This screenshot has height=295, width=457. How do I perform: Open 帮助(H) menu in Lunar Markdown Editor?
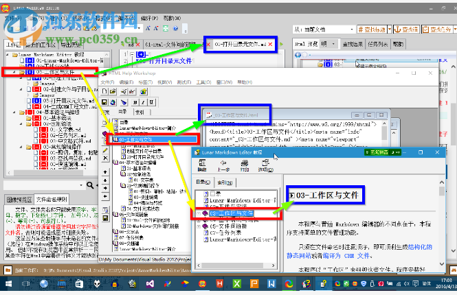pyautogui.click(x=172, y=18)
